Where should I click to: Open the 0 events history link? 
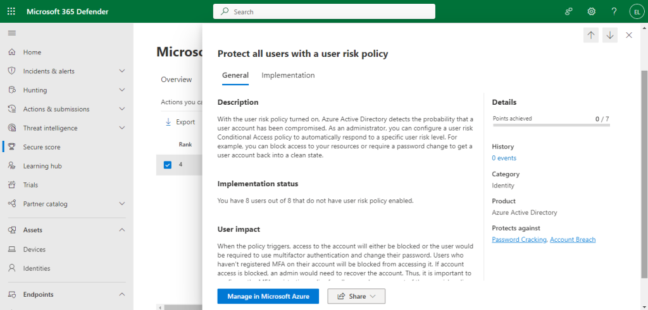[x=504, y=158]
